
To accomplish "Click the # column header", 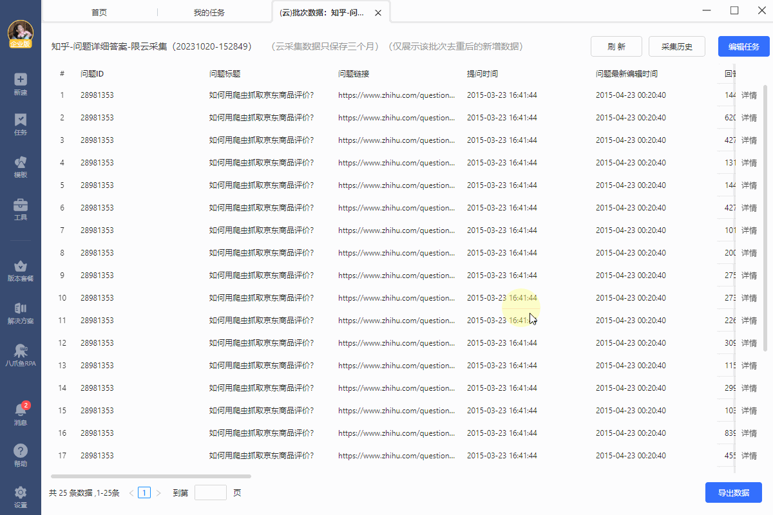I will 62,74.
